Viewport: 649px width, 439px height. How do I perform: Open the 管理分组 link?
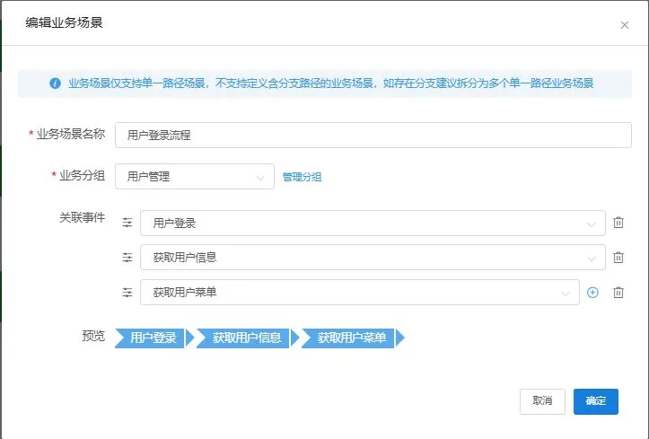click(x=302, y=177)
